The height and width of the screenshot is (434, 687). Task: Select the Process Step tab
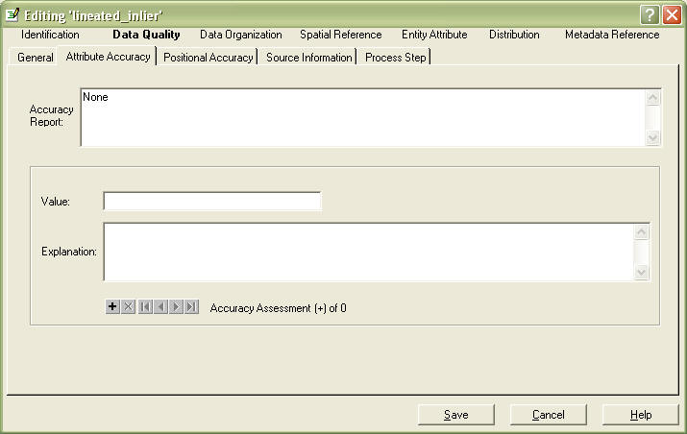pyautogui.click(x=395, y=58)
